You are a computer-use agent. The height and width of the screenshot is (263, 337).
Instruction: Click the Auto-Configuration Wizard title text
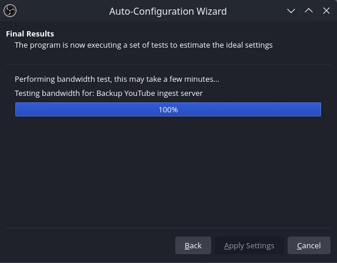click(168, 11)
